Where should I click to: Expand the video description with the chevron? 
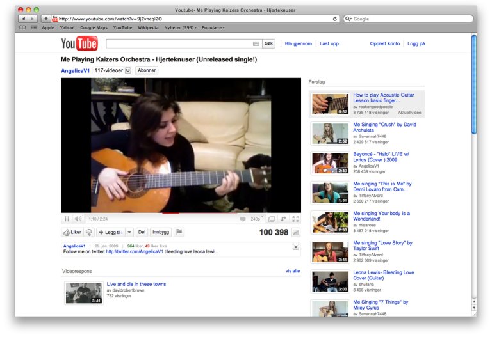click(295, 247)
